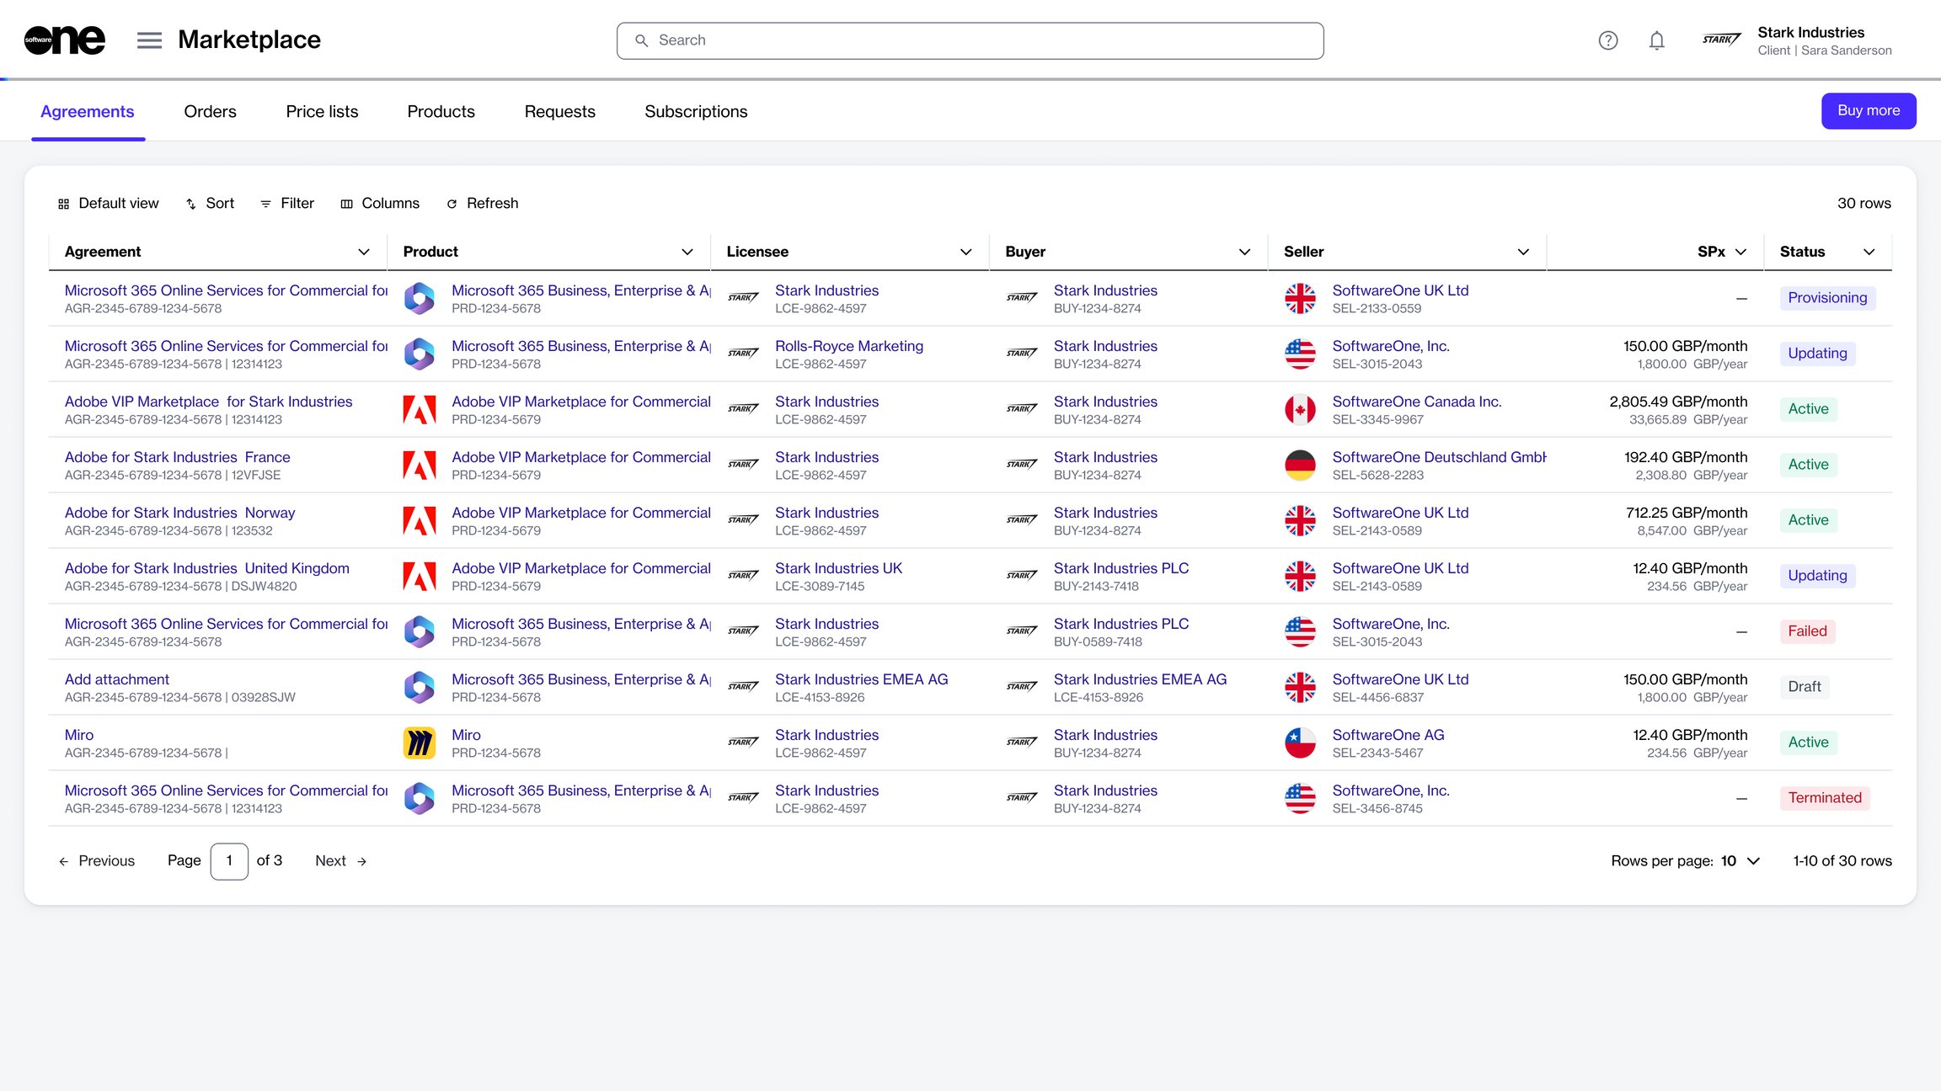Click the Miro product icon

click(x=420, y=742)
